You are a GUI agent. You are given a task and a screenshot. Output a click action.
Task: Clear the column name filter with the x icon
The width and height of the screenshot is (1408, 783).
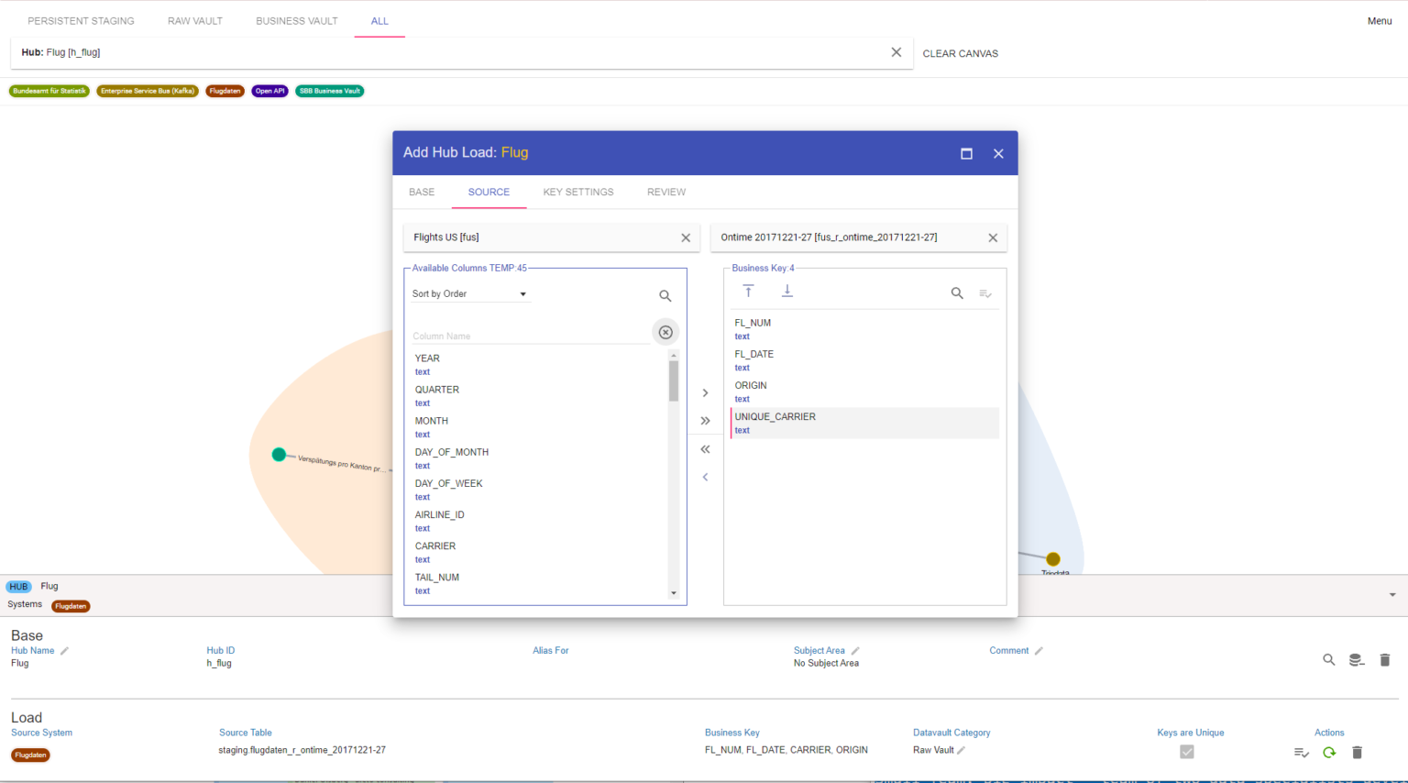coord(665,331)
